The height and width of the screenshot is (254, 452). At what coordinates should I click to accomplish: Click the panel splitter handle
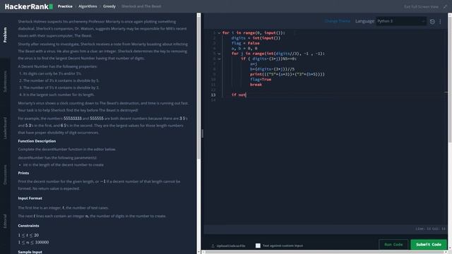202,133
